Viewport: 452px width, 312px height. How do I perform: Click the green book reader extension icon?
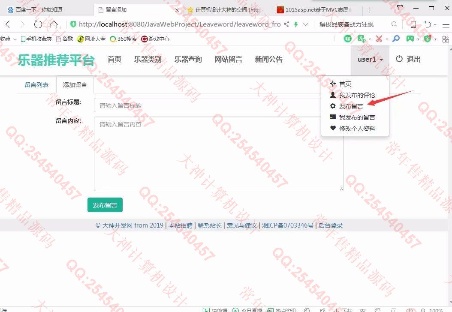(348, 39)
